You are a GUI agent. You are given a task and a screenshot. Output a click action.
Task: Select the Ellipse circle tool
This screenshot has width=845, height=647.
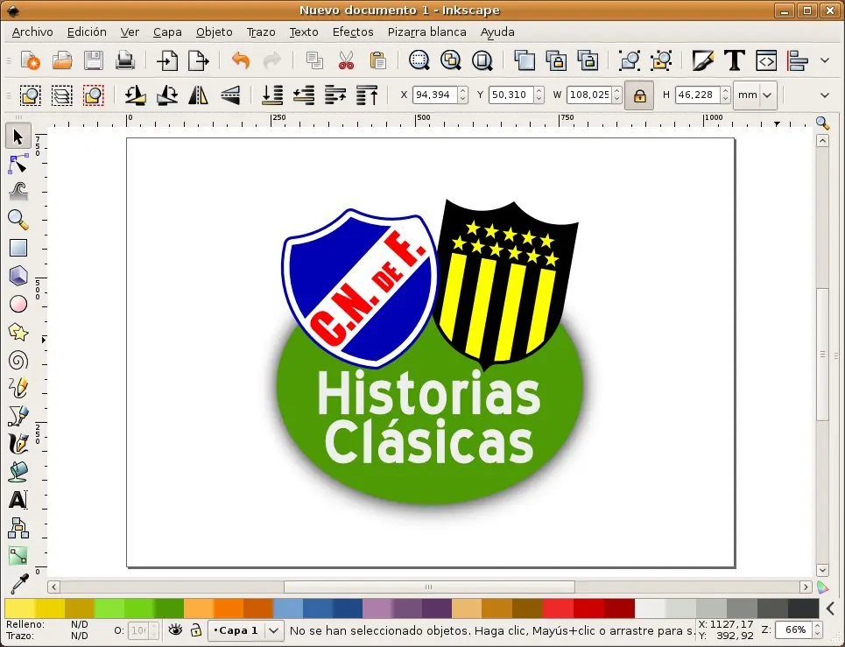18,304
